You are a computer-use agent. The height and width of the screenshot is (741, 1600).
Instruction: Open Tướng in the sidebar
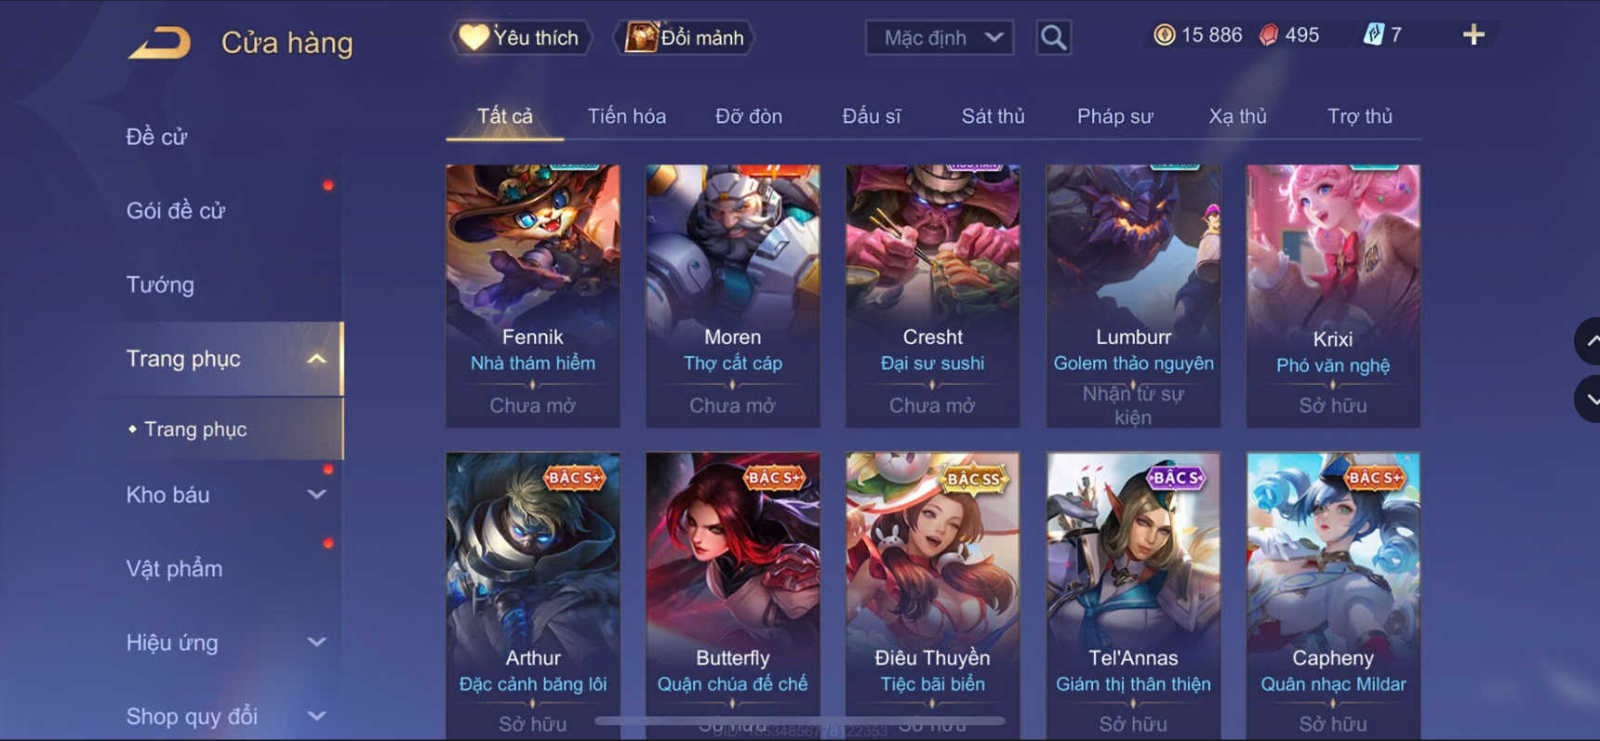point(160,284)
